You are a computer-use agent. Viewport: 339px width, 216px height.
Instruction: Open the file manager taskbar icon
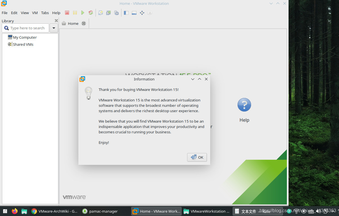(24, 211)
